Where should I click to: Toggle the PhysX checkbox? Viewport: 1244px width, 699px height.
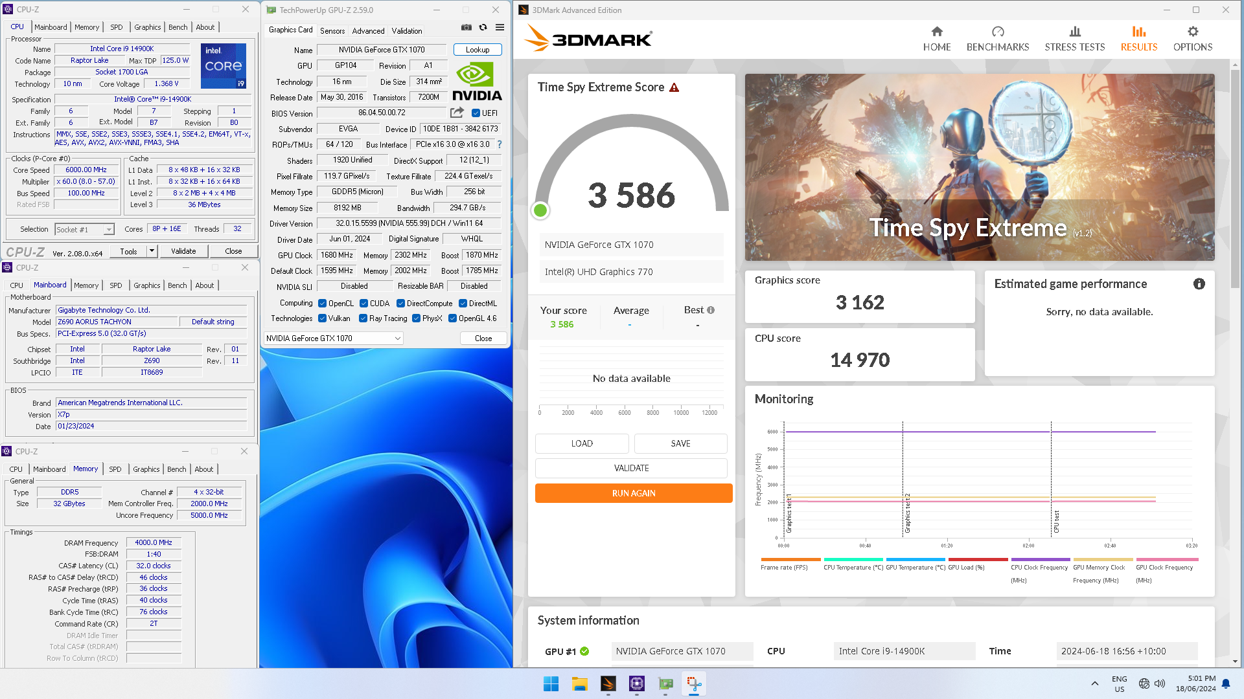tap(416, 318)
